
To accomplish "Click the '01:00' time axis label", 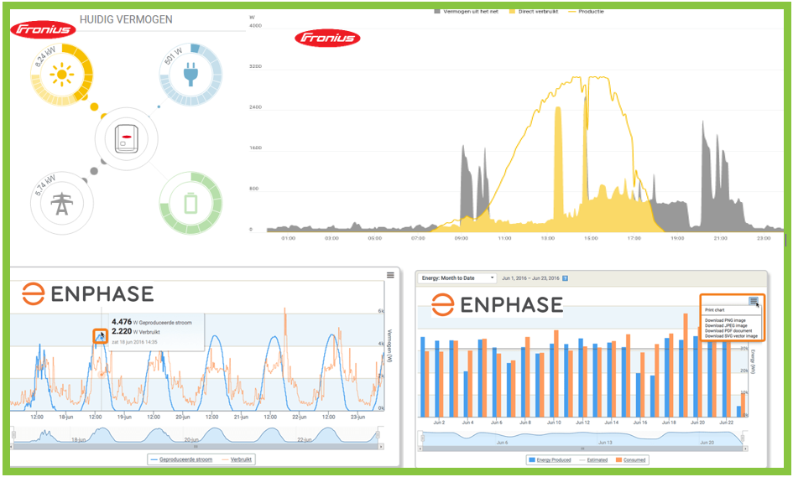I will [289, 238].
